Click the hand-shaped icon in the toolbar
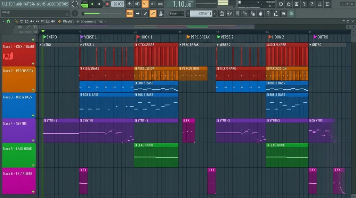The width and height of the screenshot is (356, 198). (x=260, y=13)
